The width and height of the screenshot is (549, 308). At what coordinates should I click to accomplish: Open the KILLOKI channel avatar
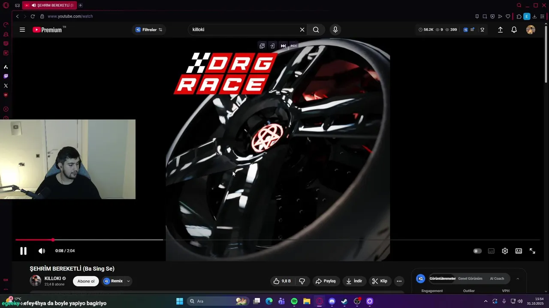click(x=36, y=281)
